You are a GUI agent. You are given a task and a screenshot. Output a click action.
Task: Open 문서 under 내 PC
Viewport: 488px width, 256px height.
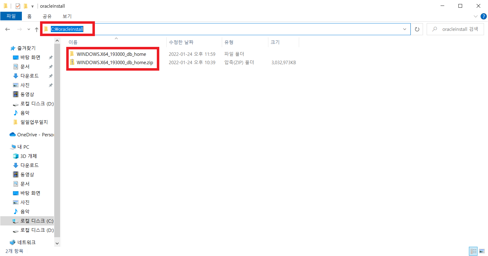(x=25, y=184)
